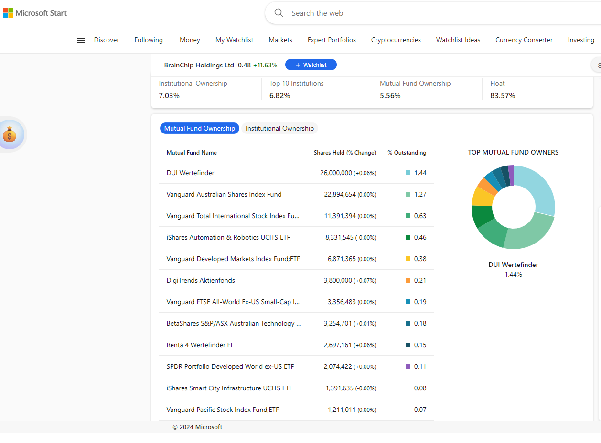Click the orange legend square beside 0.21
The width and height of the screenshot is (601, 443).
pyautogui.click(x=408, y=280)
